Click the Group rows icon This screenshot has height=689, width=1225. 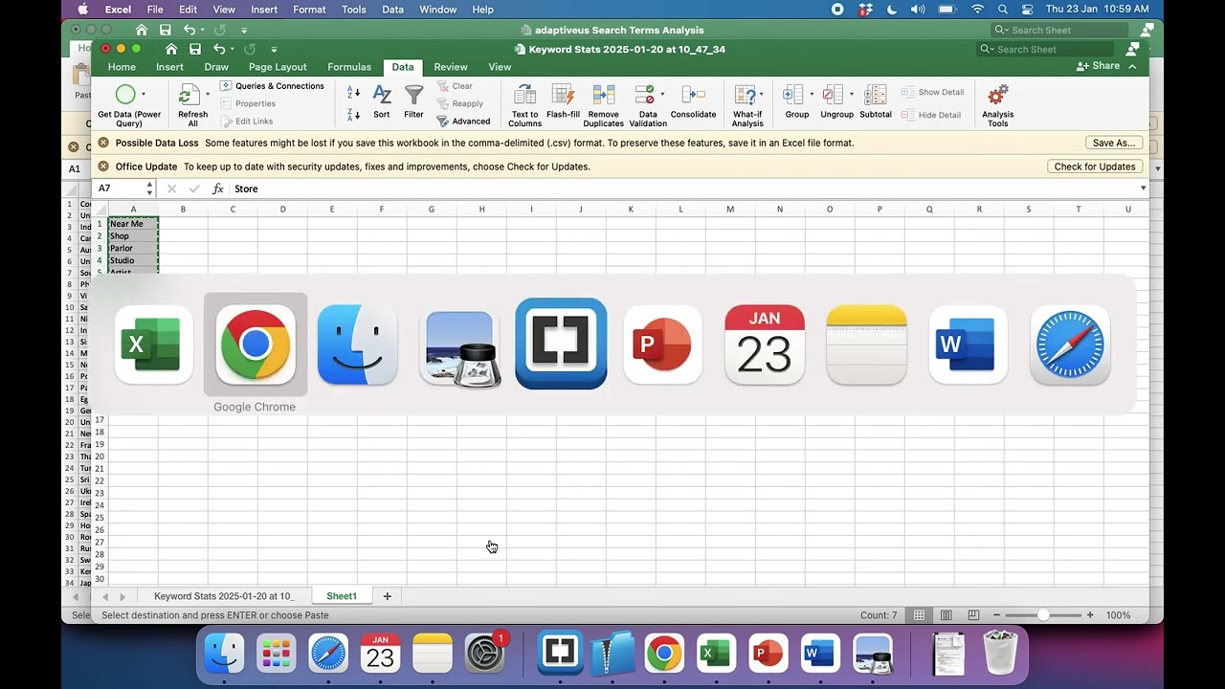793,95
